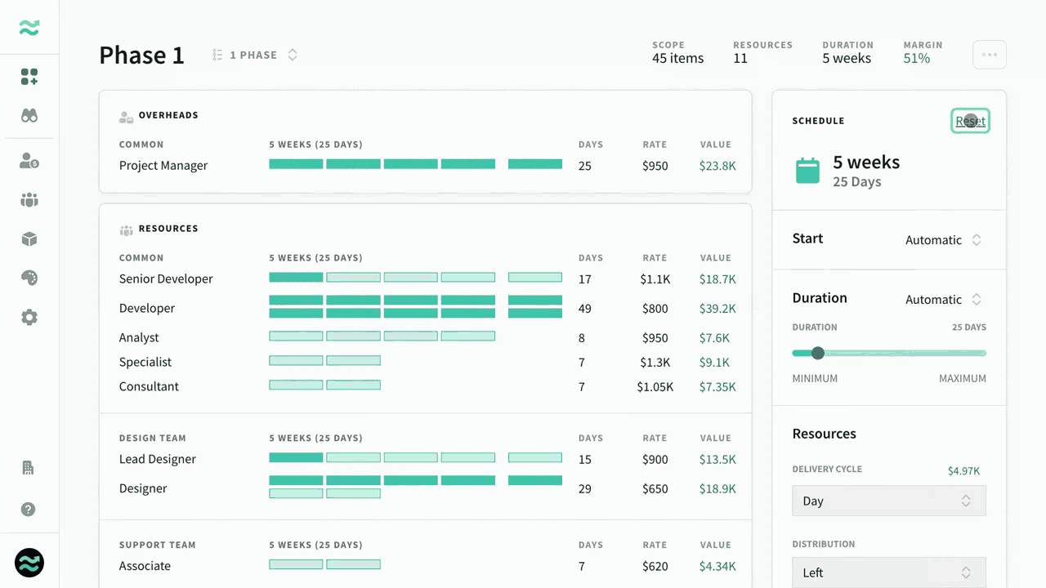The width and height of the screenshot is (1046, 588).
Task: Expand the Distribution Left dropdown
Action: [889, 572]
